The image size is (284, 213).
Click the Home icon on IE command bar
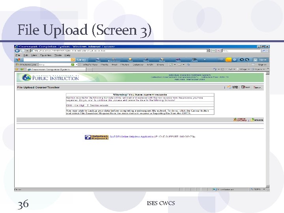pos(215,69)
